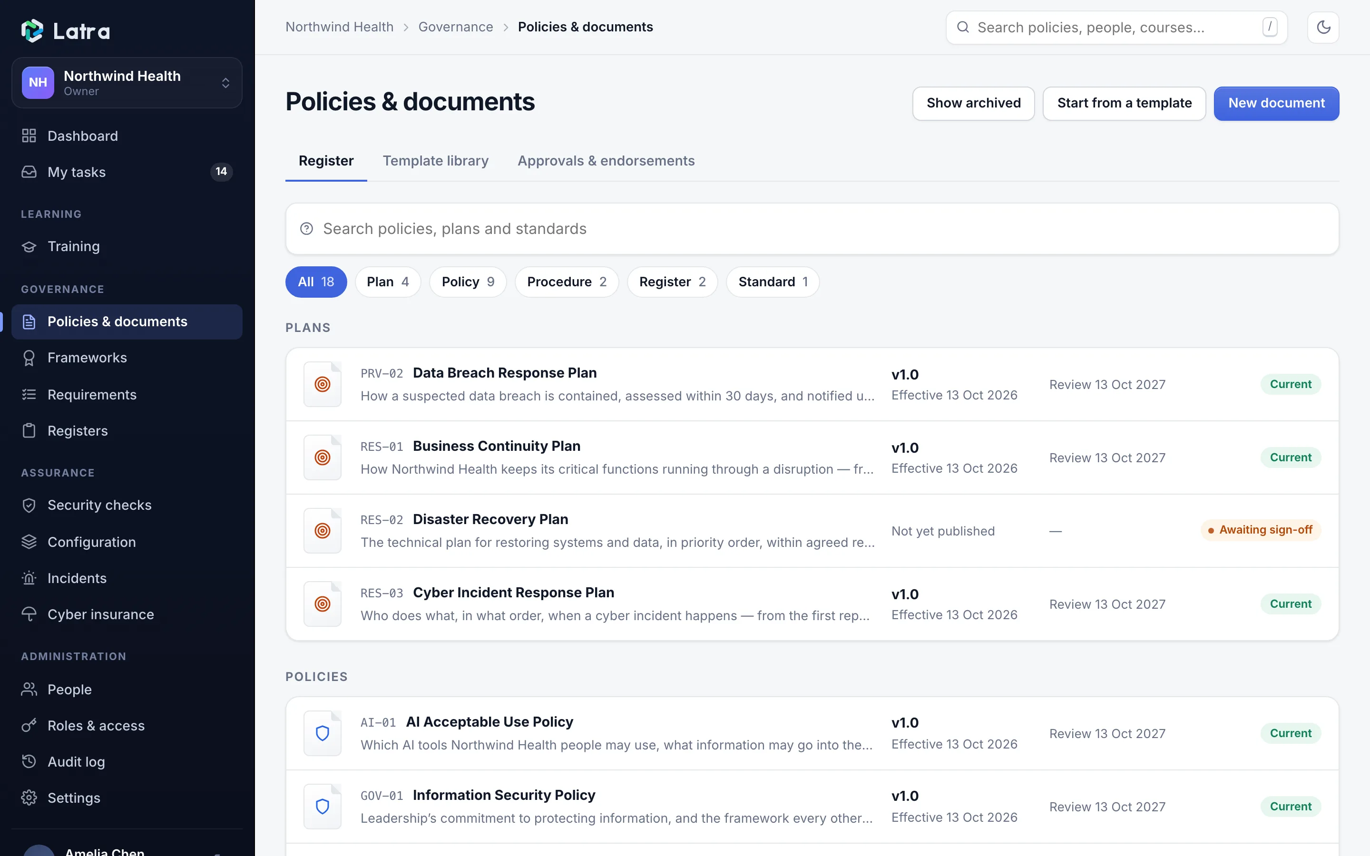Open Registers clipboard icon

coord(29,431)
